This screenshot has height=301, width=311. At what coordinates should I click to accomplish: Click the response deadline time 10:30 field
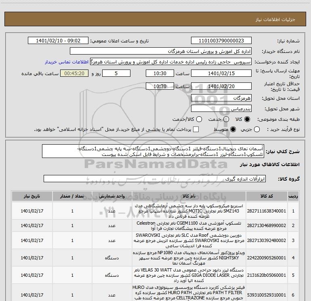(x=160, y=73)
